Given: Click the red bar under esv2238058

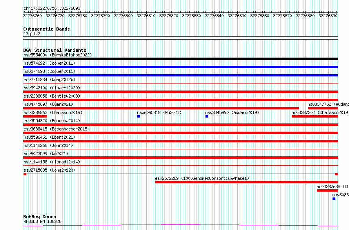Looking at the screenshot, I should (180, 100).
